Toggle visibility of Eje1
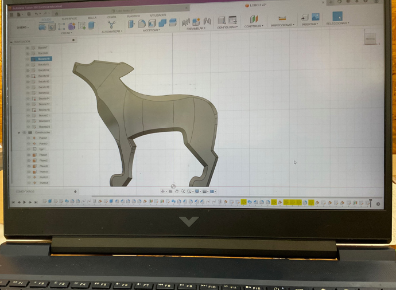This screenshot has width=396, height=290. tap(29, 149)
